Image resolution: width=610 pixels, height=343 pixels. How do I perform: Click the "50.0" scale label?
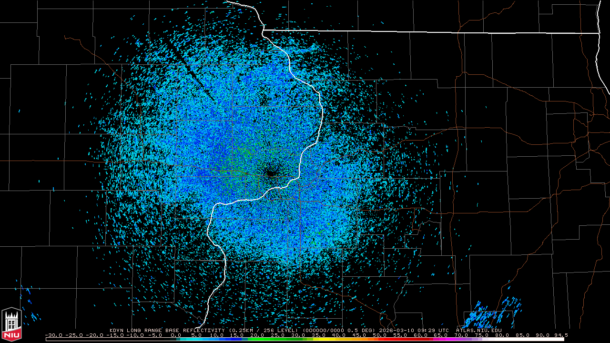[380, 335]
